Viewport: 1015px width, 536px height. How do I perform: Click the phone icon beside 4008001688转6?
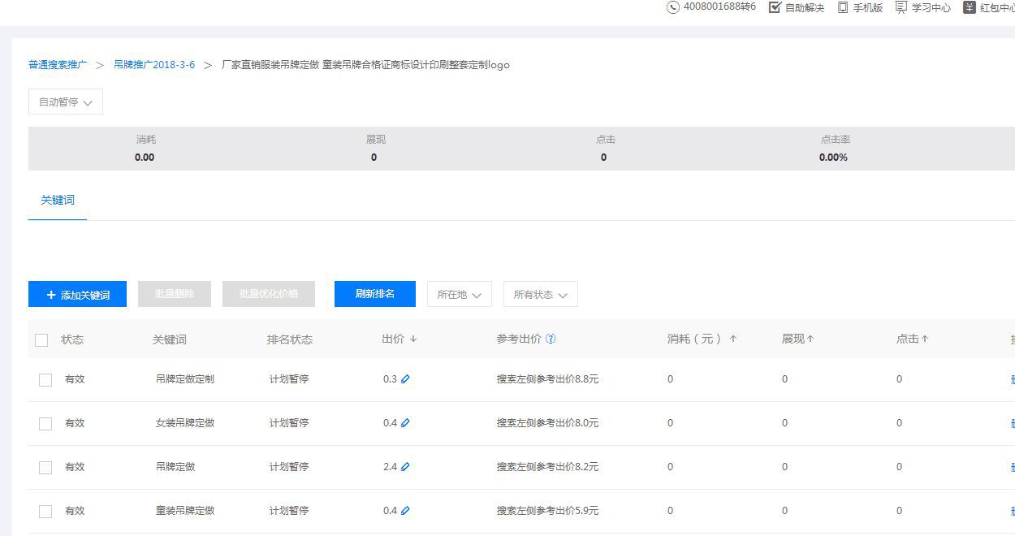pos(672,8)
